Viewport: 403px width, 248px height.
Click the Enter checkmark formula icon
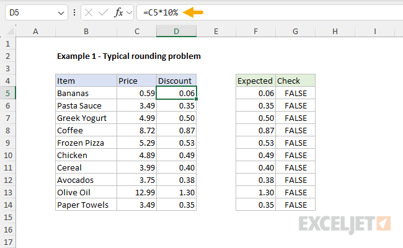click(104, 12)
